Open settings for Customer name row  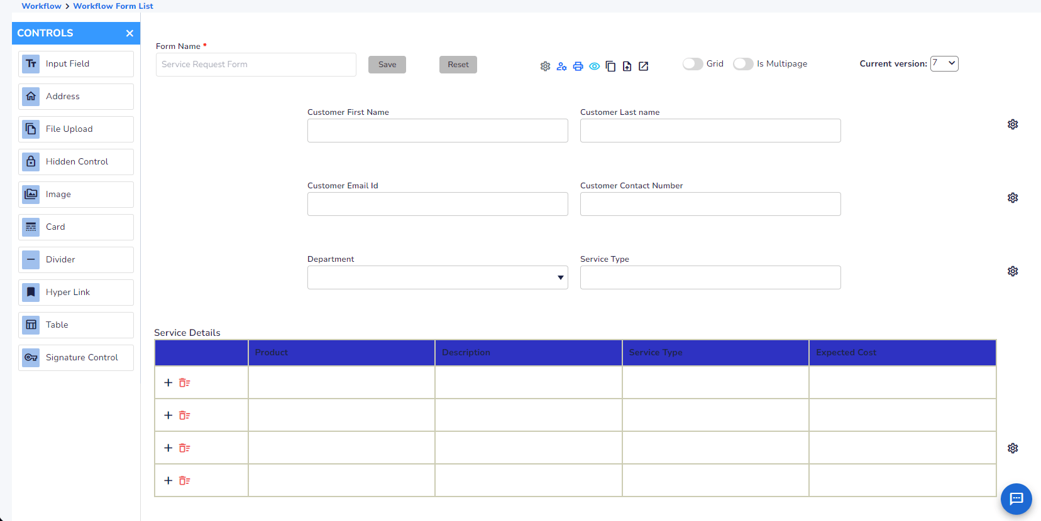[x=1013, y=124]
